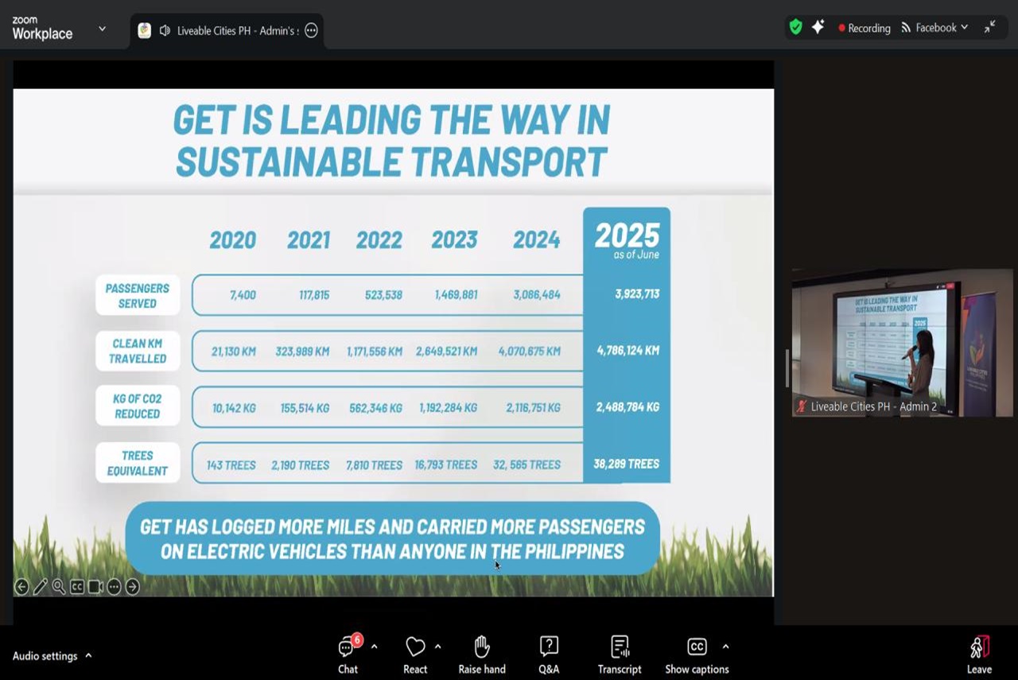Screen dimensions: 1018x680
Task: Click the green encryption shield icon
Action: 795,27
